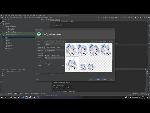Image resolution: width=150 pixels, height=113 pixels.
Task: Open the Build menu
Action: pos(28,15)
